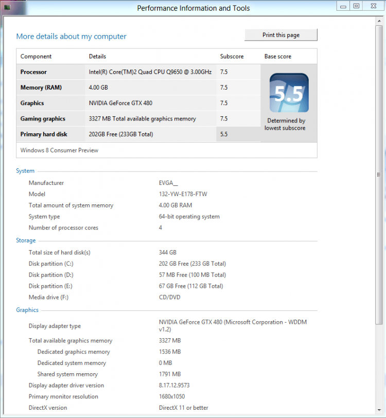Screen dimensions: 386x418
Task: Select the Gaming graphics row label
Action: 43,118
